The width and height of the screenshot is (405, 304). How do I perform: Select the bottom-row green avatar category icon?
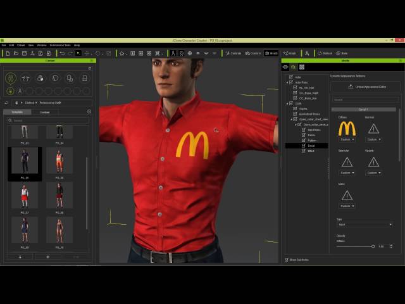[x=11, y=91]
